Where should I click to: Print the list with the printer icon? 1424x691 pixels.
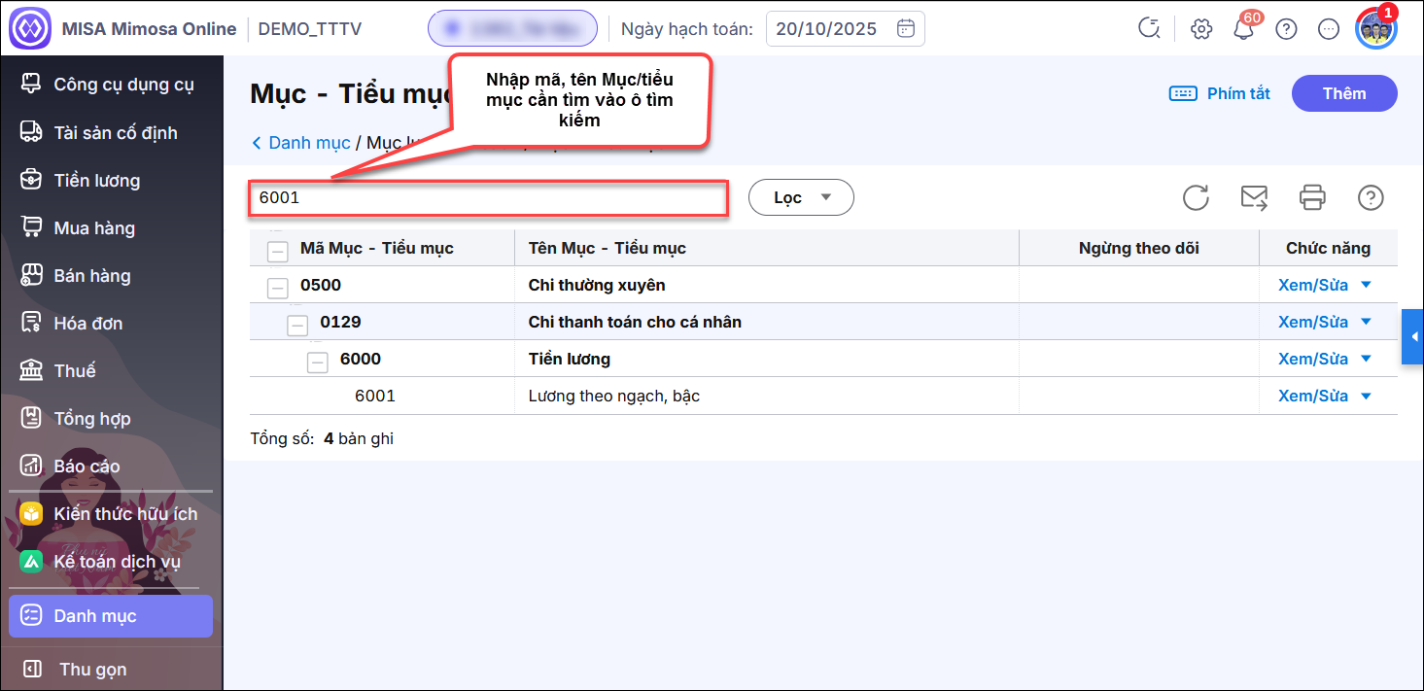1312,197
